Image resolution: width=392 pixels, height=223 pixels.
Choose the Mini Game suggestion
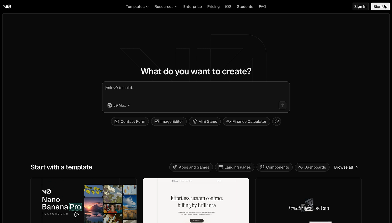tap(205, 121)
